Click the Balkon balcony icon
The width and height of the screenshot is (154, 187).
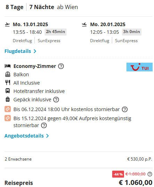[8, 75]
